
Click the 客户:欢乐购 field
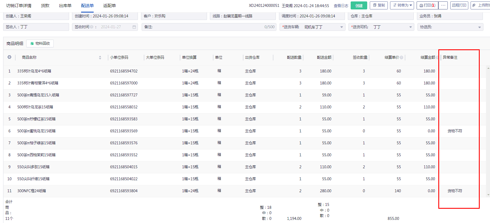[174, 16]
